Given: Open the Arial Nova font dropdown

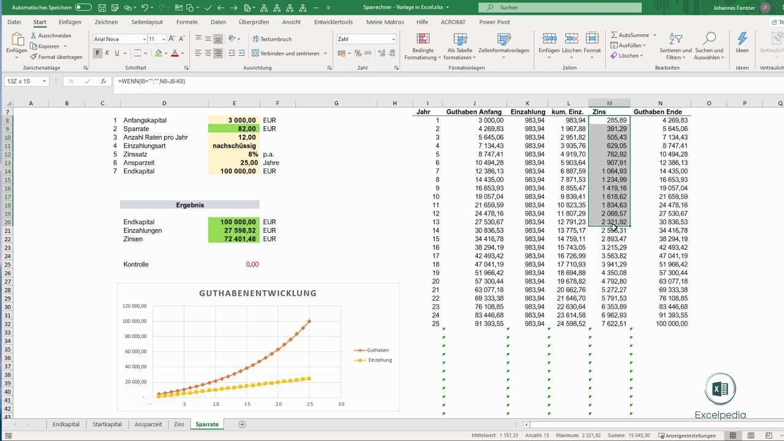Looking at the screenshot, I should click(143, 39).
